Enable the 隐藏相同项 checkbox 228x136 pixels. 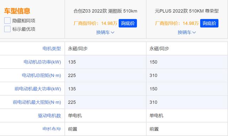click(7, 21)
